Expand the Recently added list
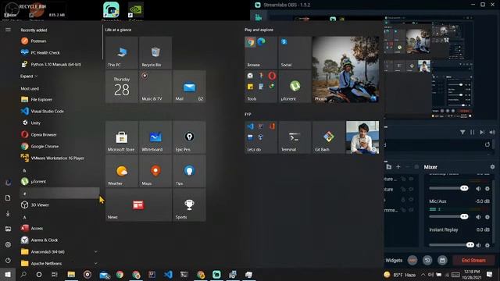500x281 pixels. (29, 76)
